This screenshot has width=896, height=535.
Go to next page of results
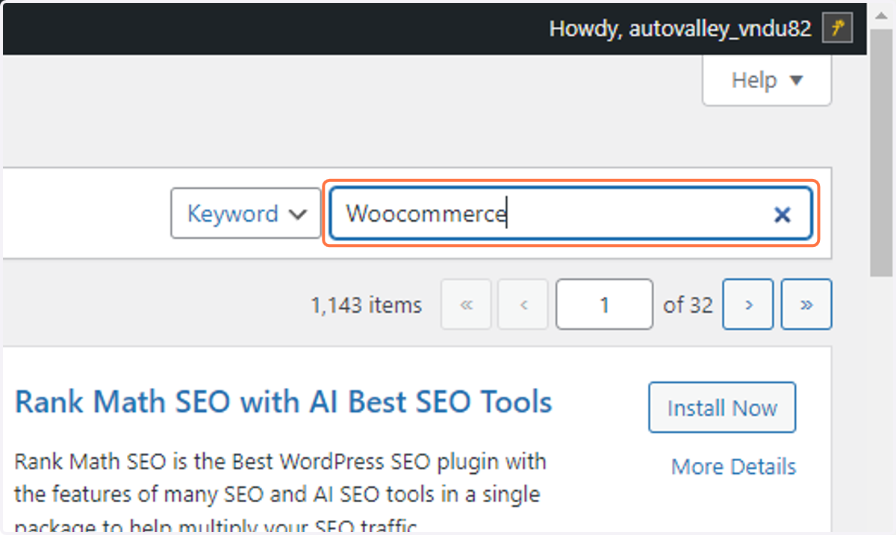[747, 304]
